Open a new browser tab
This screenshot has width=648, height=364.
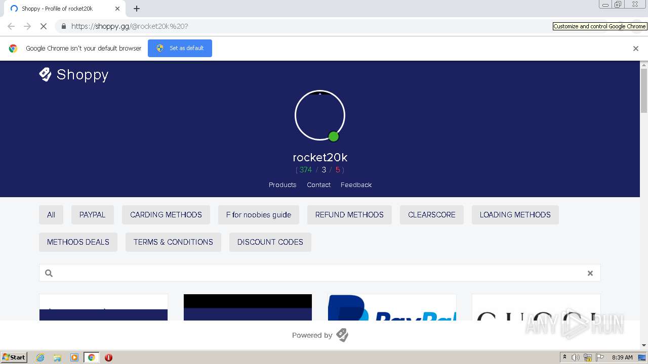(x=137, y=9)
